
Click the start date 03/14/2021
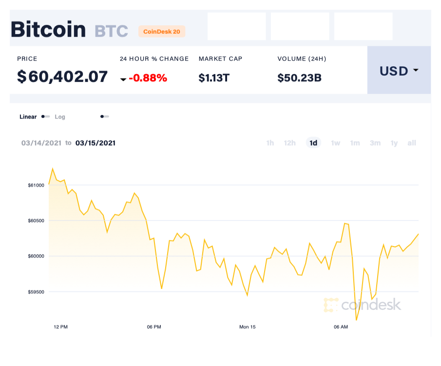41,143
